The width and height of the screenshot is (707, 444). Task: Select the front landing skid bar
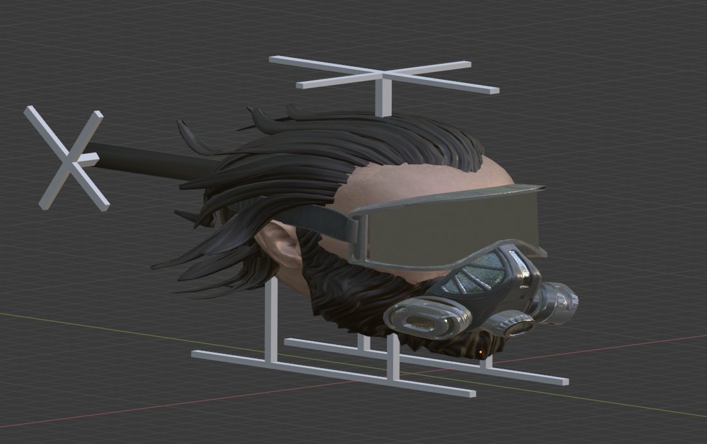pos(333,374)
